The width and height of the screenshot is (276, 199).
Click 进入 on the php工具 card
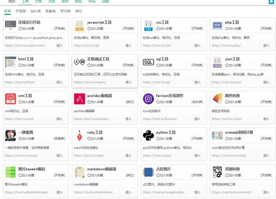click(x=266, y=46)
